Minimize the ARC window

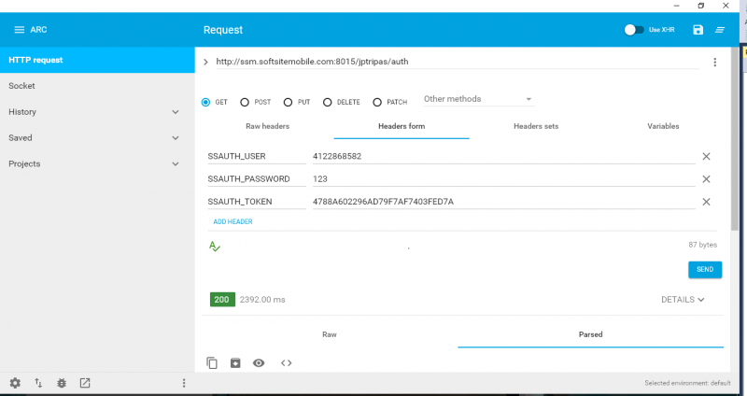point(676,6)
